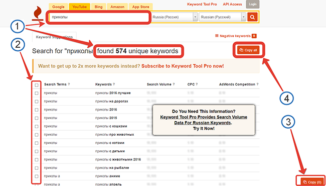326x186 pixels.
Task: Click keyword text приколы 2015
Action: click(106, 118)
